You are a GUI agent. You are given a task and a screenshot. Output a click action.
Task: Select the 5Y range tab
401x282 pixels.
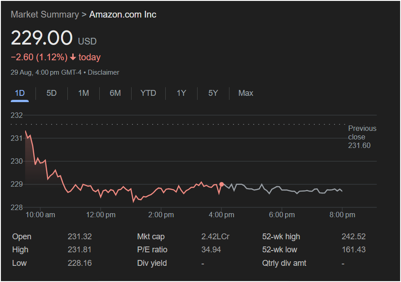[x=213, y=93]
